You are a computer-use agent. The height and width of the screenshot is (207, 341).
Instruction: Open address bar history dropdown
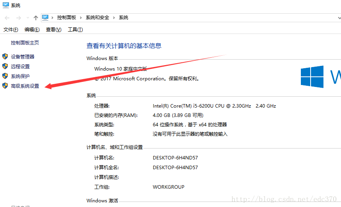click(339, 18)
